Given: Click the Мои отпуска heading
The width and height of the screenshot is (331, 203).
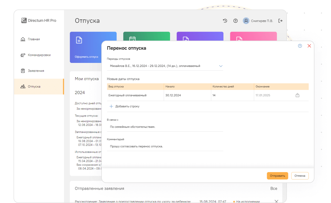Looking at the screenshot, I should 87,79.
